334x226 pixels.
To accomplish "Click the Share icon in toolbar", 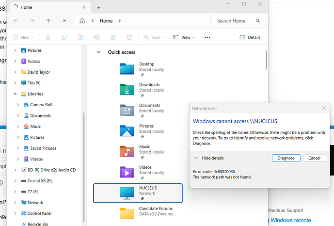I will coord(113,37).
